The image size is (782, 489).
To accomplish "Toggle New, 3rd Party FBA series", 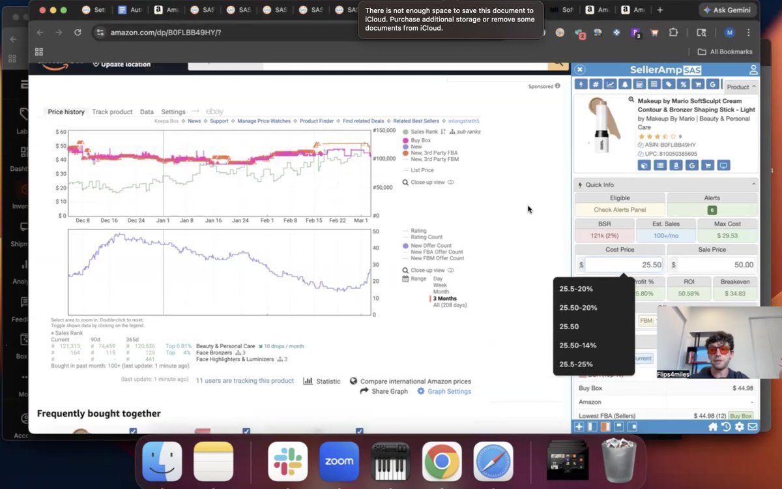I will 430,153.
